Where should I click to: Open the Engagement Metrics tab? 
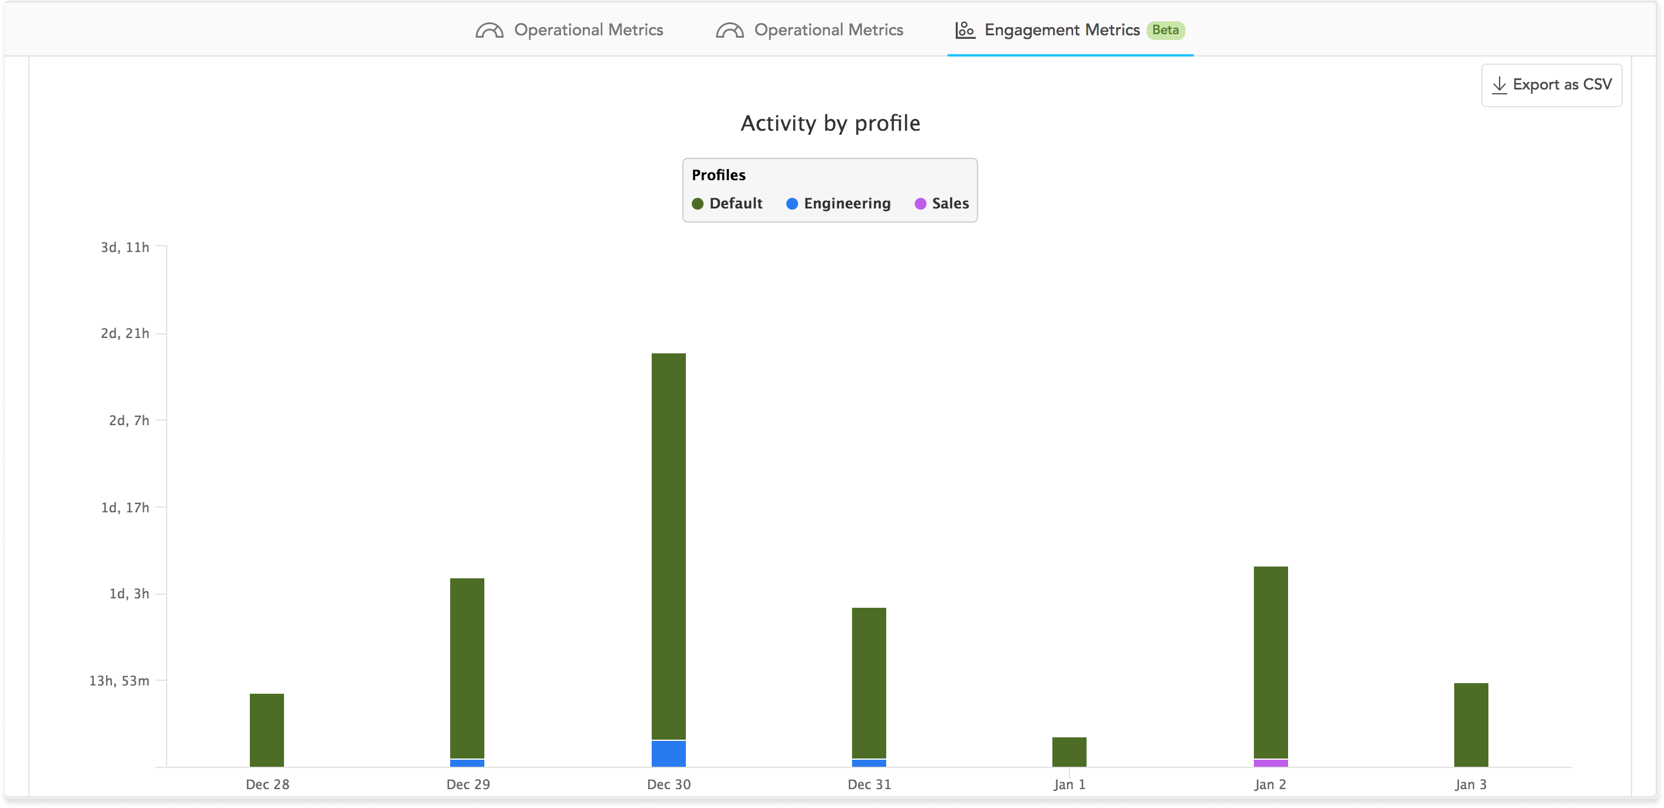tap(1069, 29)
